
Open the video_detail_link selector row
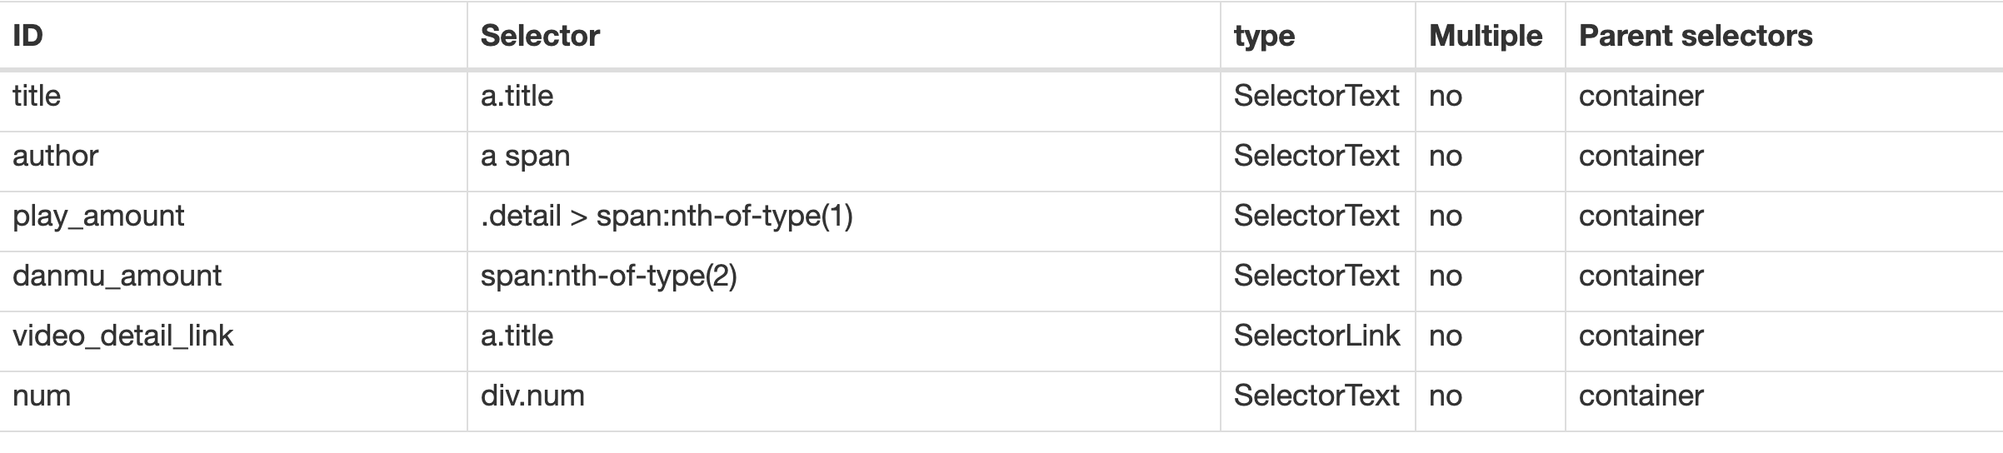[122, 336]
